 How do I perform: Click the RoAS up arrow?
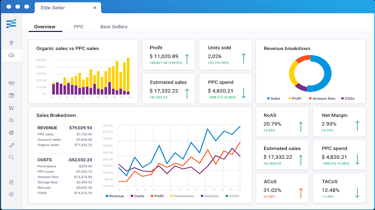(300, 127)
